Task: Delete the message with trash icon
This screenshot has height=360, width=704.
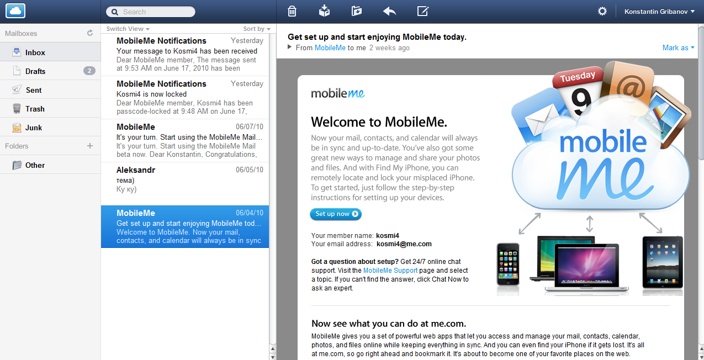Action: coord(292,11)
